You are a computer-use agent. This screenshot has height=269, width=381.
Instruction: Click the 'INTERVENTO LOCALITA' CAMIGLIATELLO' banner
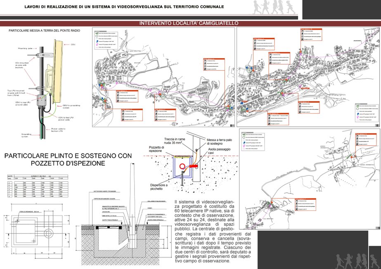[189, 23]
